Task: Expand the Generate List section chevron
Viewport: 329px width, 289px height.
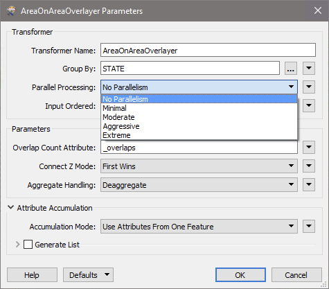Action: point(17,245)
